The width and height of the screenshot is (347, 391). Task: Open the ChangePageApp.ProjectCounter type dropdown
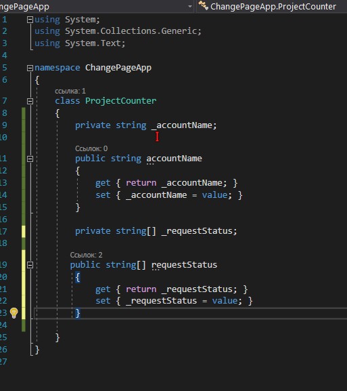tap(273, 7)
